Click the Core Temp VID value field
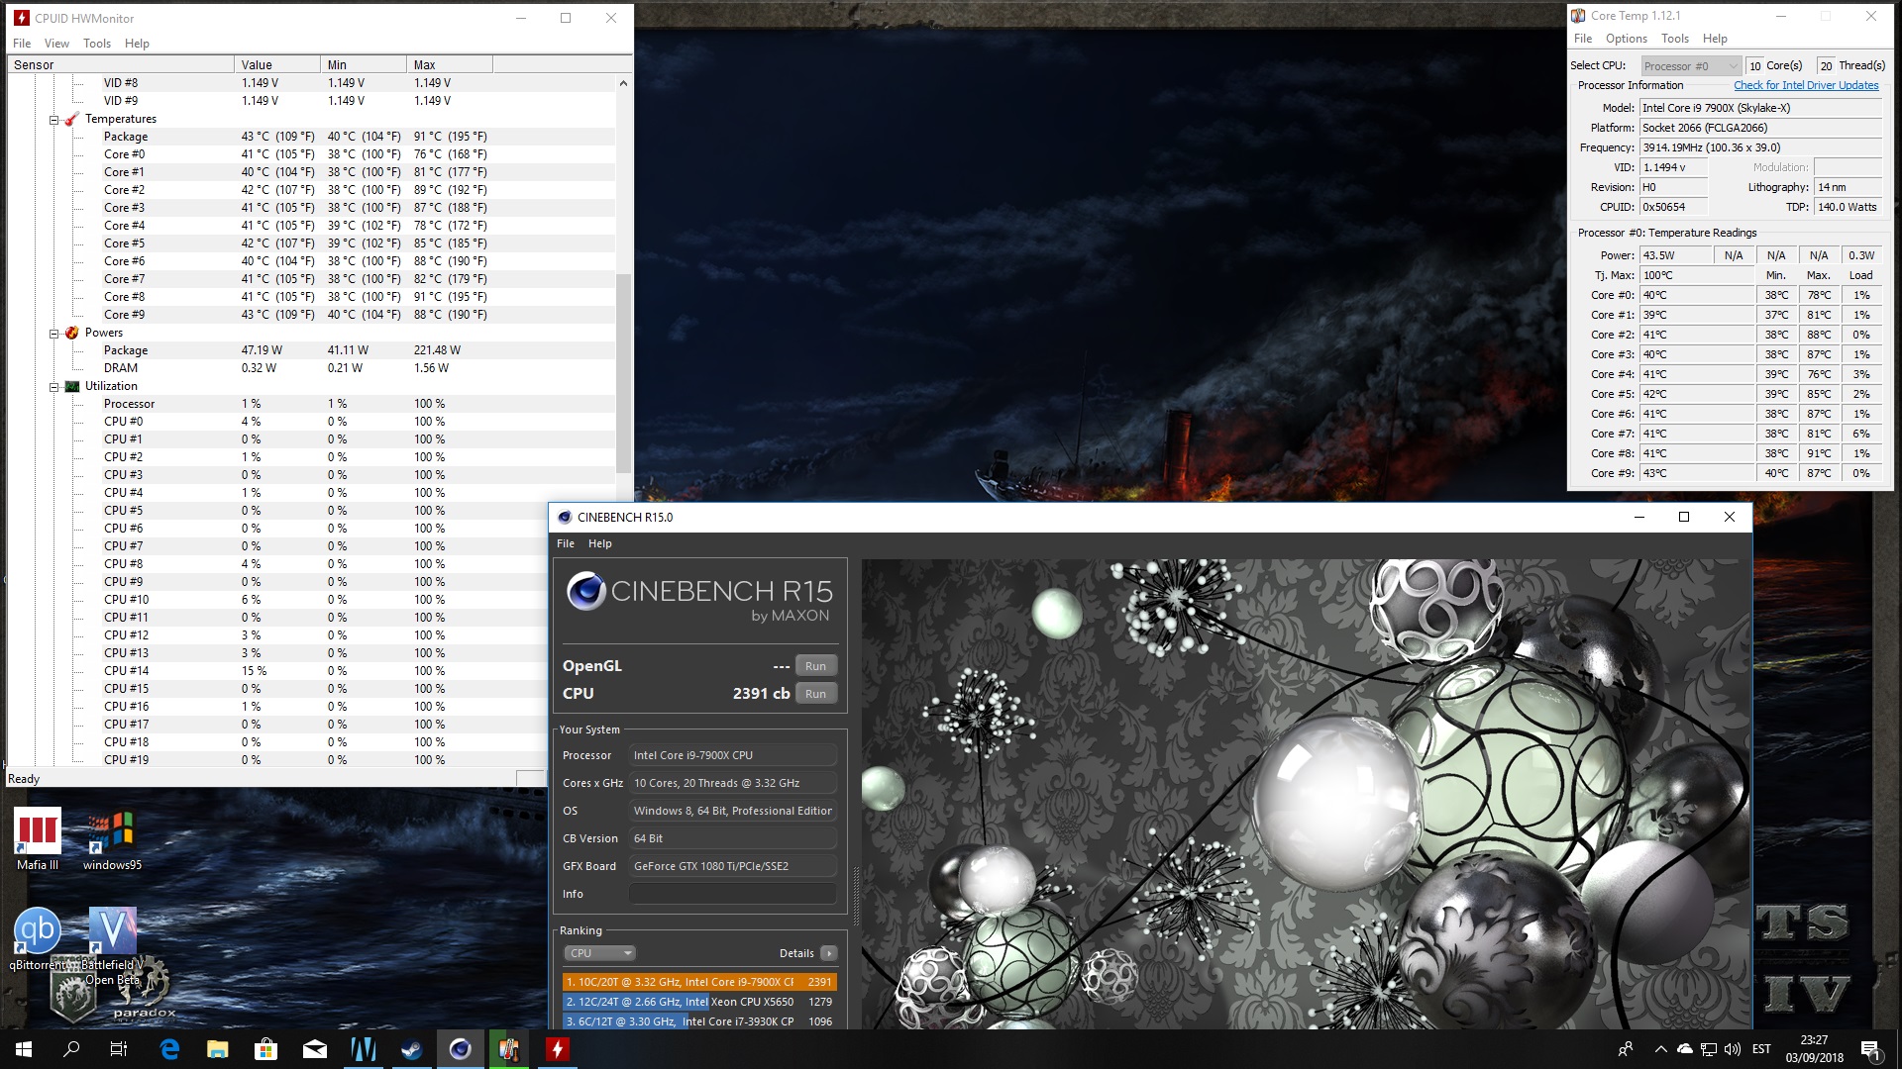 [1674, 167]
